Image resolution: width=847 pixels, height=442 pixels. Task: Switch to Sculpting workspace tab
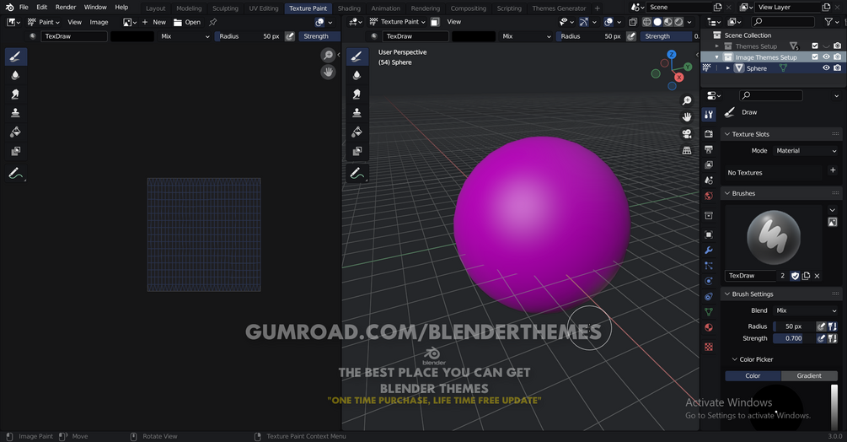(x=225, y=8)
